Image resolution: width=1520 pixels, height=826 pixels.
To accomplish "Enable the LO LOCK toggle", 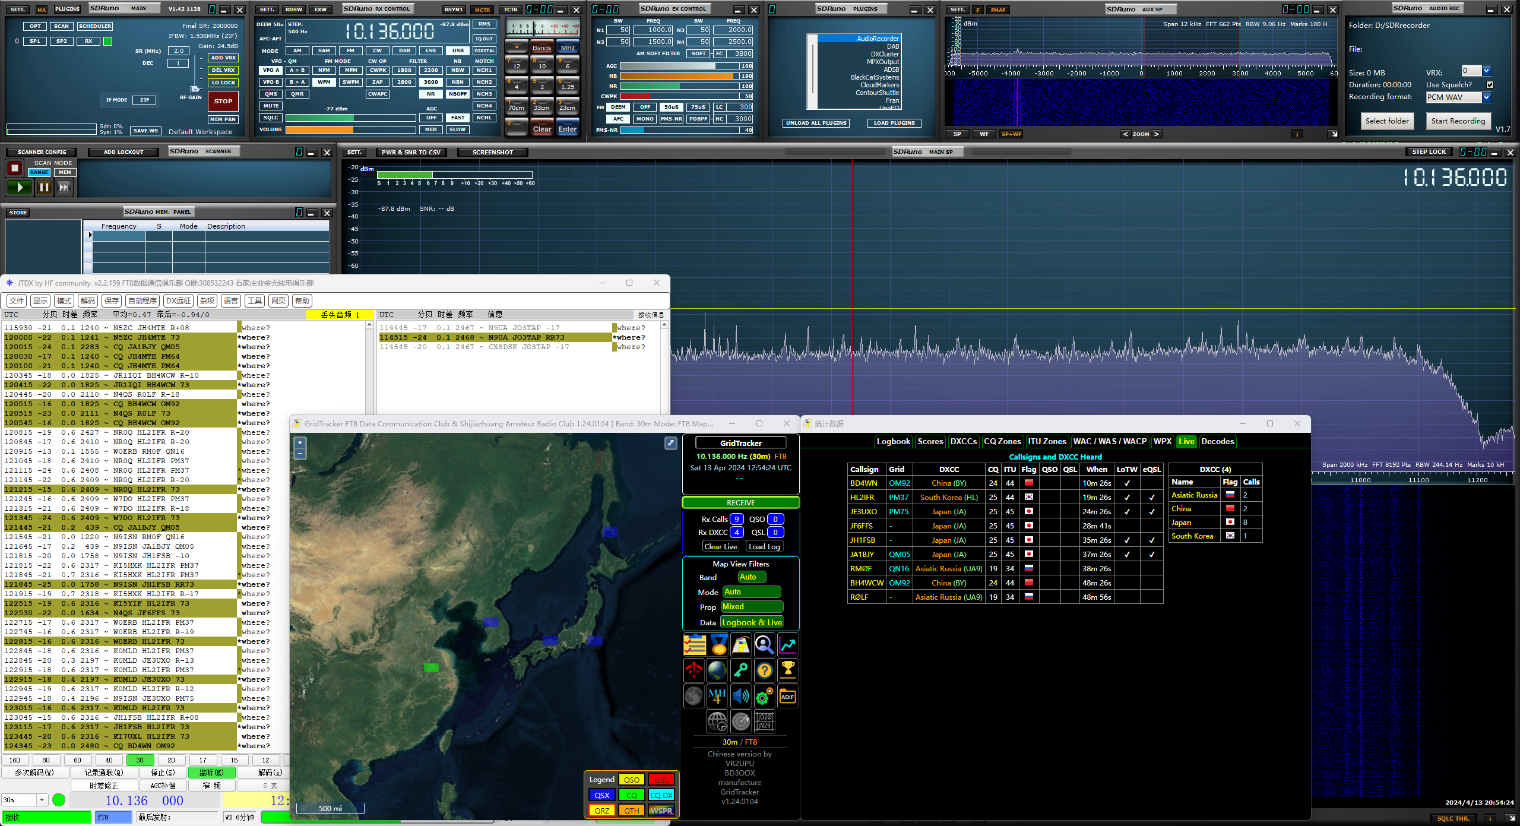I will point(224,83).
